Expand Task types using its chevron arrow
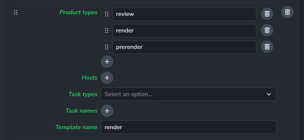Image resolution: width=304 pixels, height=140 pixels. click(269, 94)
